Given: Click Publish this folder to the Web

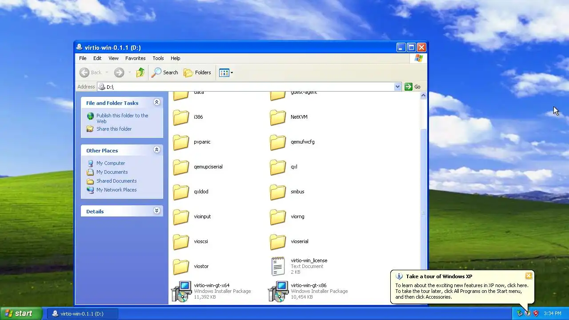Looking at the screenshot, I should 122,118.
